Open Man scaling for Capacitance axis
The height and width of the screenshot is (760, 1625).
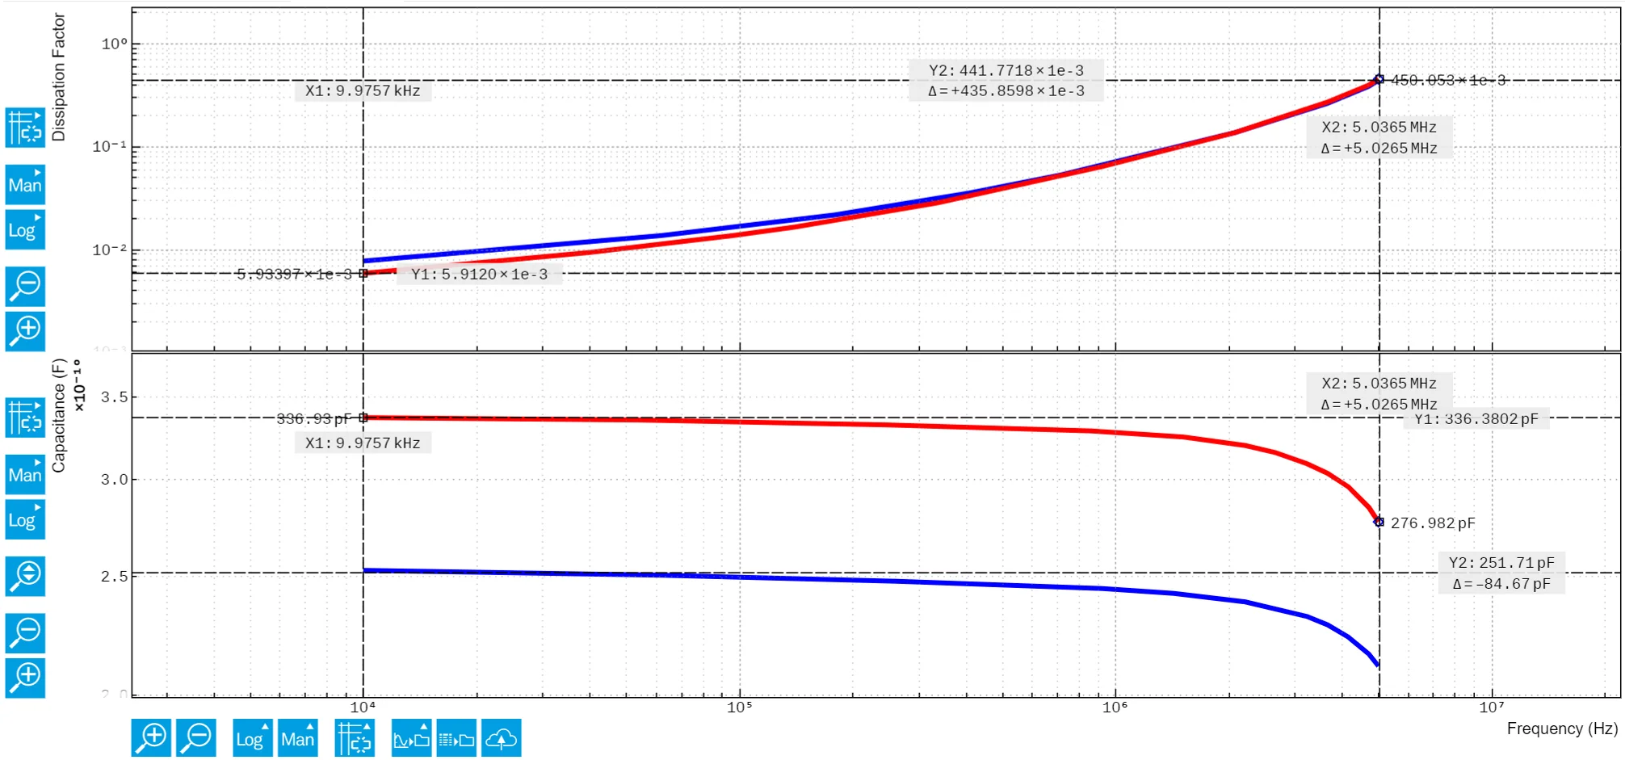[25, 475]
